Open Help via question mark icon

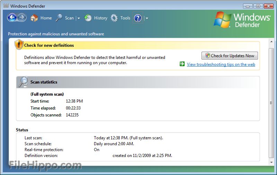pos(138,18)
